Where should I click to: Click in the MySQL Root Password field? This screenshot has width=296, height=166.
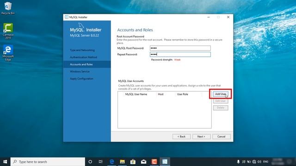coord(180,48)
